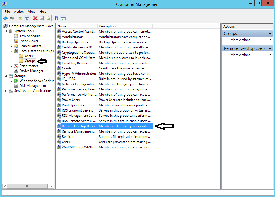Click the System Tools icon in tree

[11, 31]
